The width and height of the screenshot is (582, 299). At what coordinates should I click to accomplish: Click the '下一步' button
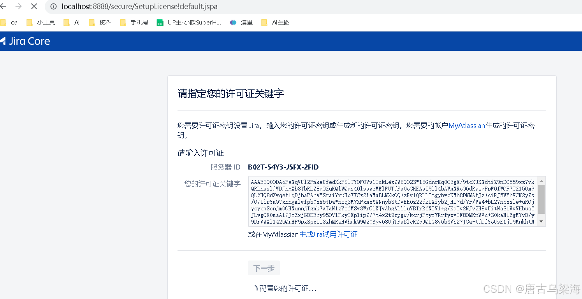tap(264, 268)
